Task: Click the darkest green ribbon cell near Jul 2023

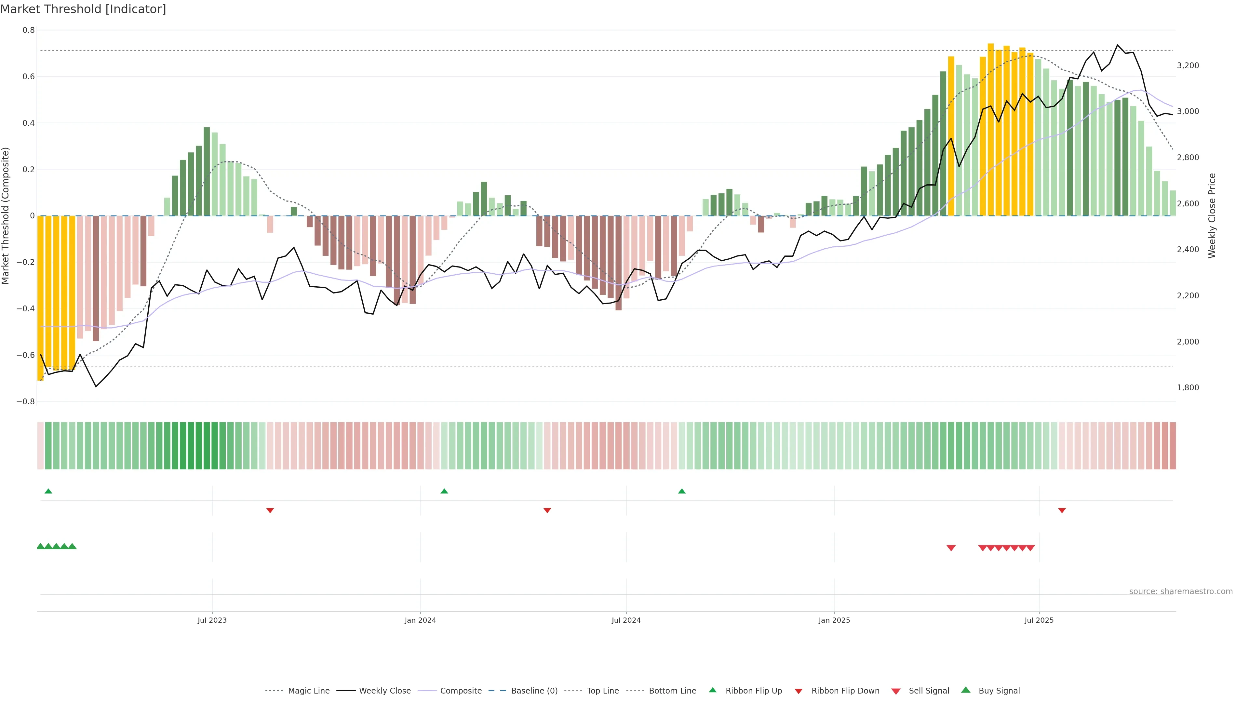Action: point(207,446)
